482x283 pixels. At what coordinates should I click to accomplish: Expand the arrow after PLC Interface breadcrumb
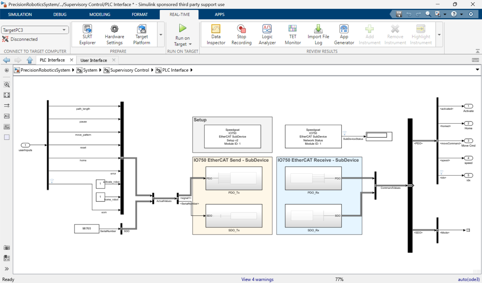pyautogui.click(x=192, y=70)
